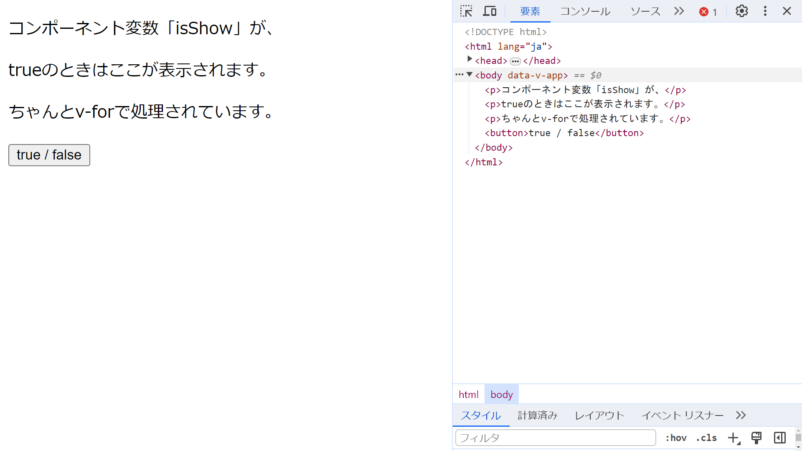
Task: Open the 計算済み tab
Action: tap(537, 415)
